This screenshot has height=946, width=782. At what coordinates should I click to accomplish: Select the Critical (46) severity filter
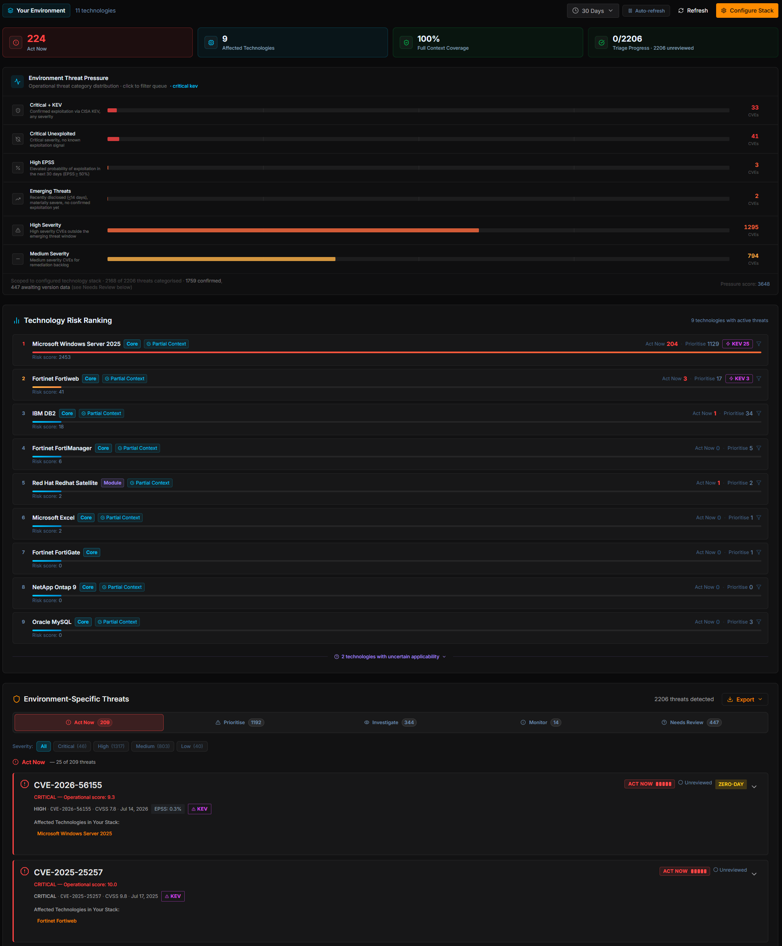[x=72, y=746]
